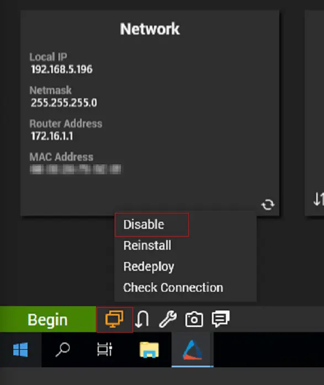Open the chat messages icon
Image resolution: width=324 pixels, height=385 pixels.
click(x=221, y=319)
